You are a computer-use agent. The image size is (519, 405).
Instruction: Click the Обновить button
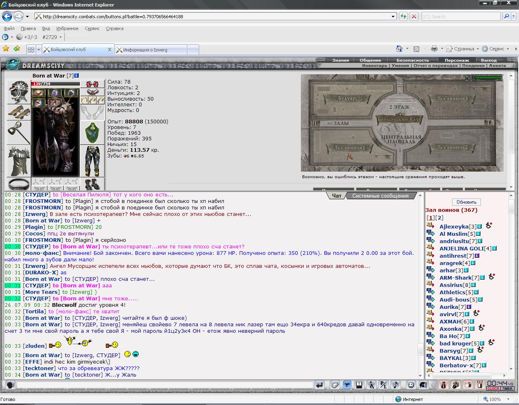coord(466,202)
